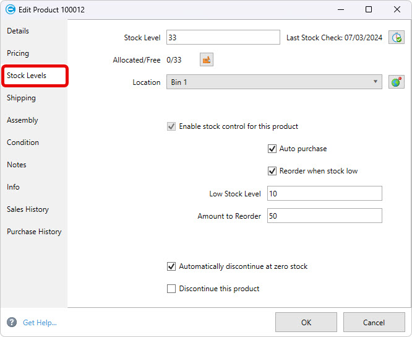Viewport: 412px width, 337px height.
Task: Click the stock check clock icon
Action: (396, 38)
